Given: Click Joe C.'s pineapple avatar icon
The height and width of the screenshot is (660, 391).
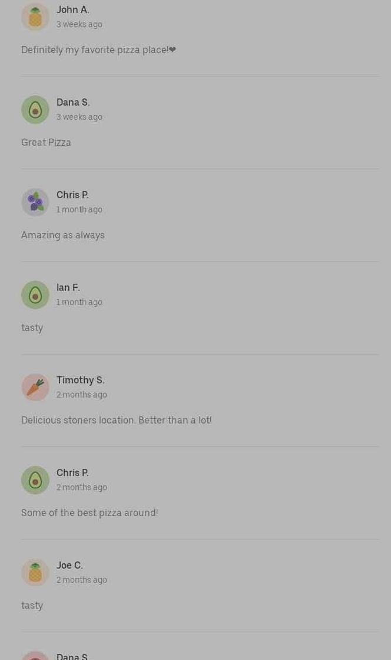Looking at the screenshot, I should coord(35,573).
